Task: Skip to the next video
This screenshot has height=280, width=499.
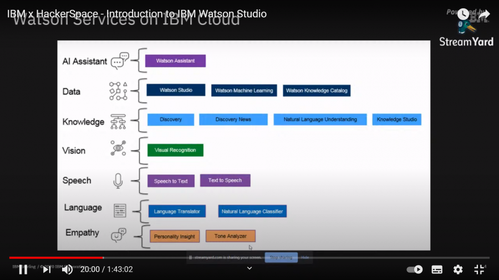Action: point(47,269)
